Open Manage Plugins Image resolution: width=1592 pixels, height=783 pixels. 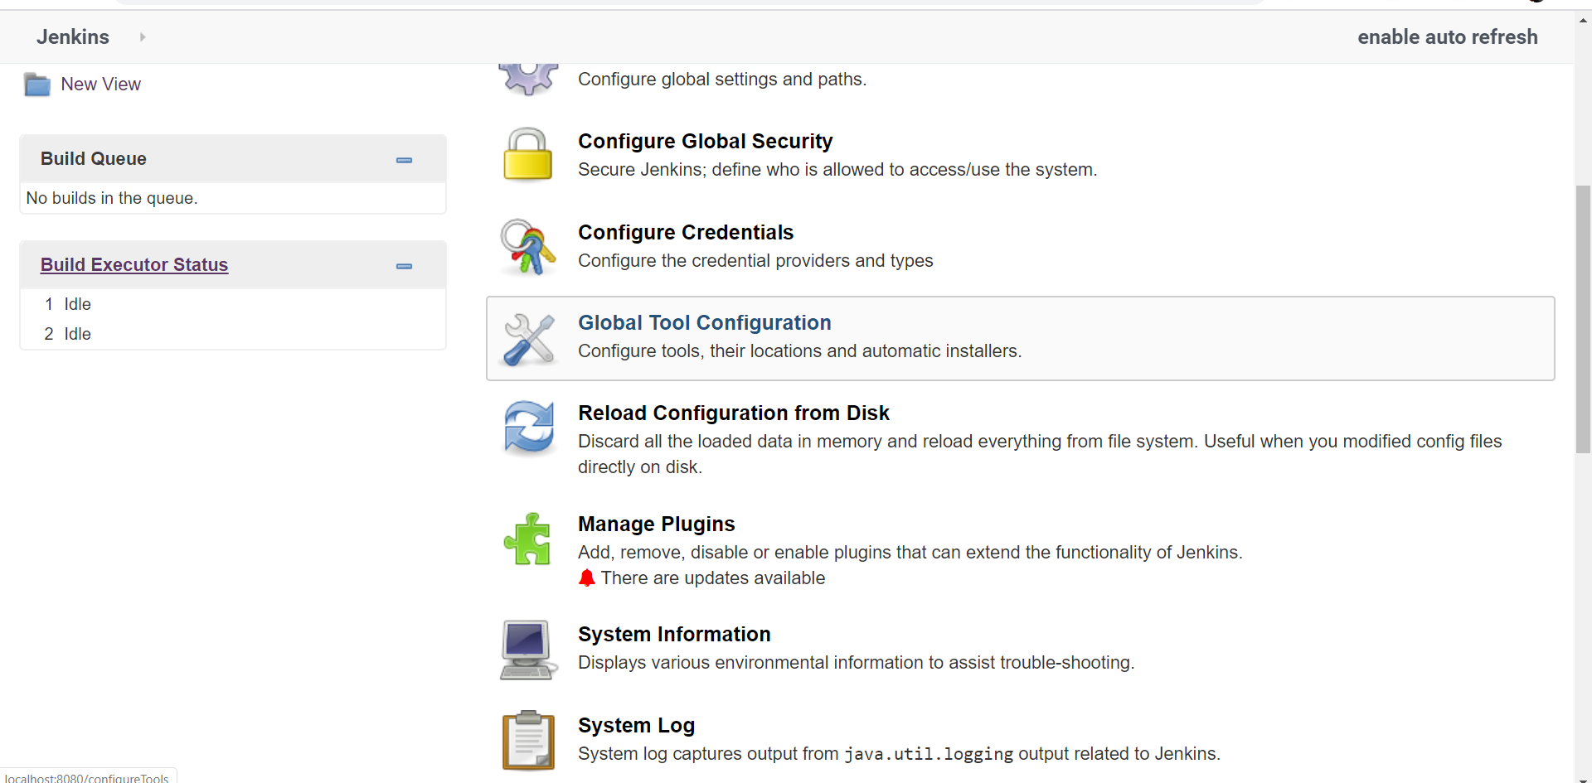[x=657, y=524]
